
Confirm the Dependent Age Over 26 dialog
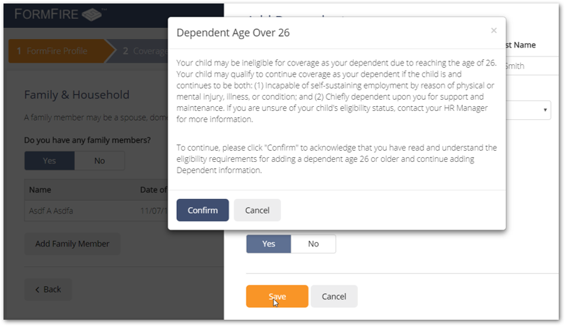(203, 210)
